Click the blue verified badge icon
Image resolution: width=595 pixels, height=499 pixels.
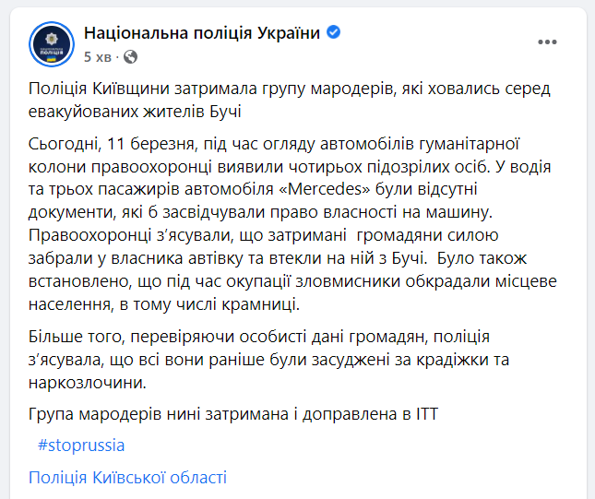click(334, 32)
